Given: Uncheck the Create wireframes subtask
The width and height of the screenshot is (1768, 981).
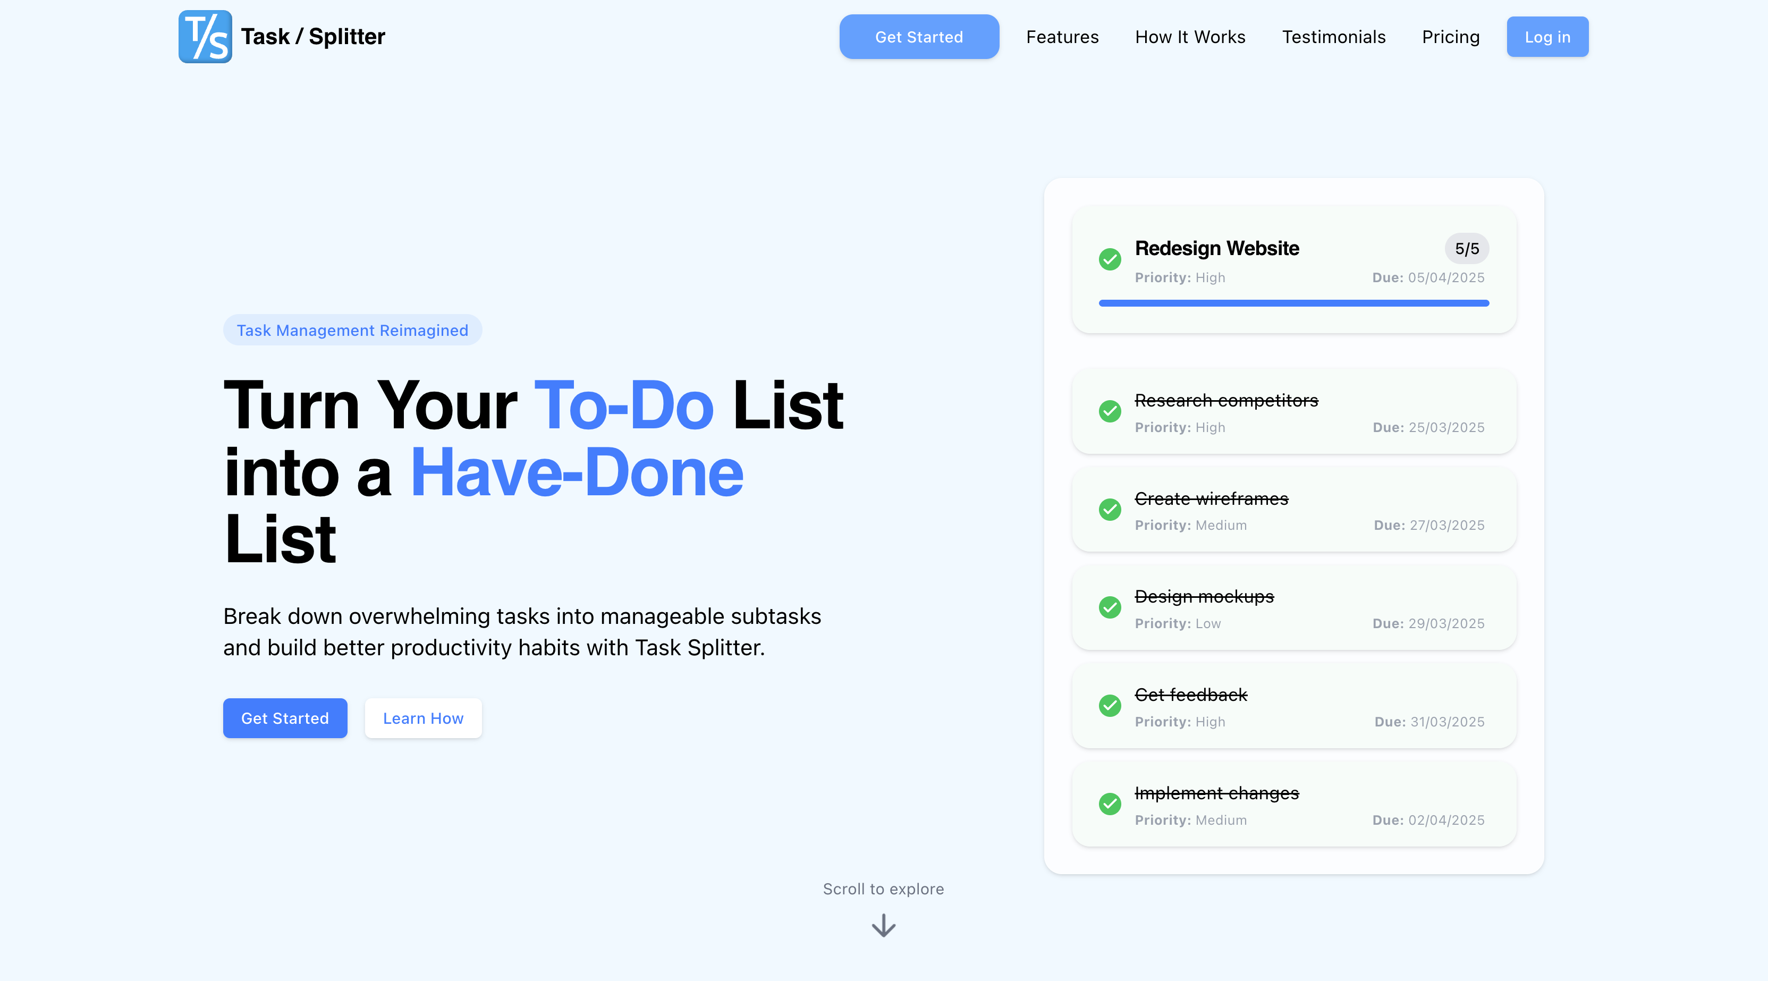Looking at the screenshot, I should (1109, 510).
